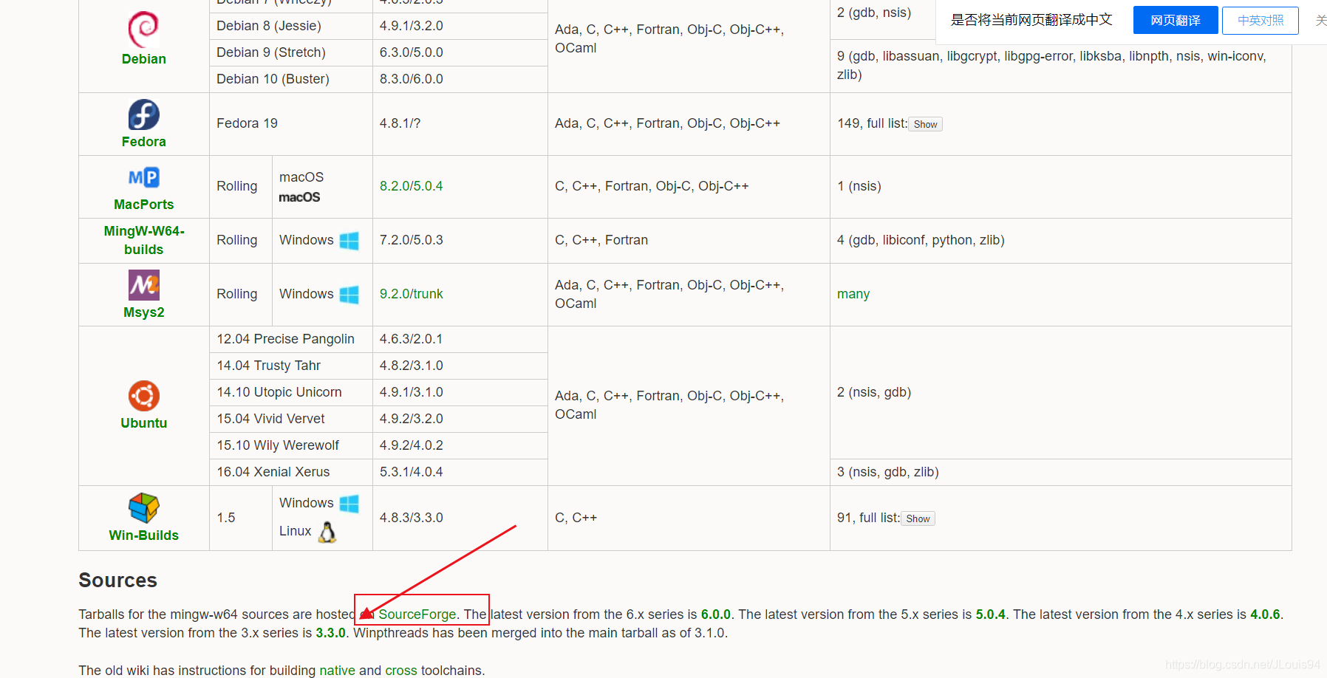
Task: Open the MacPorts link
Action: [143, 205]
